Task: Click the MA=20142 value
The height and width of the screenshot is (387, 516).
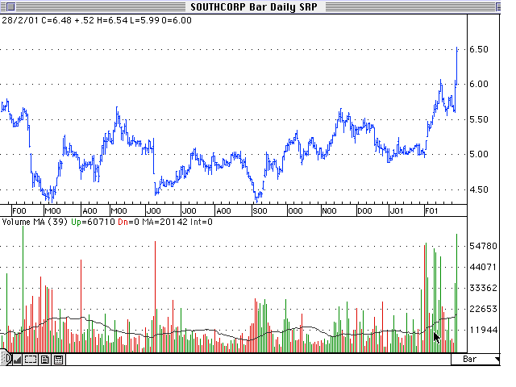Action: (164, 223)
